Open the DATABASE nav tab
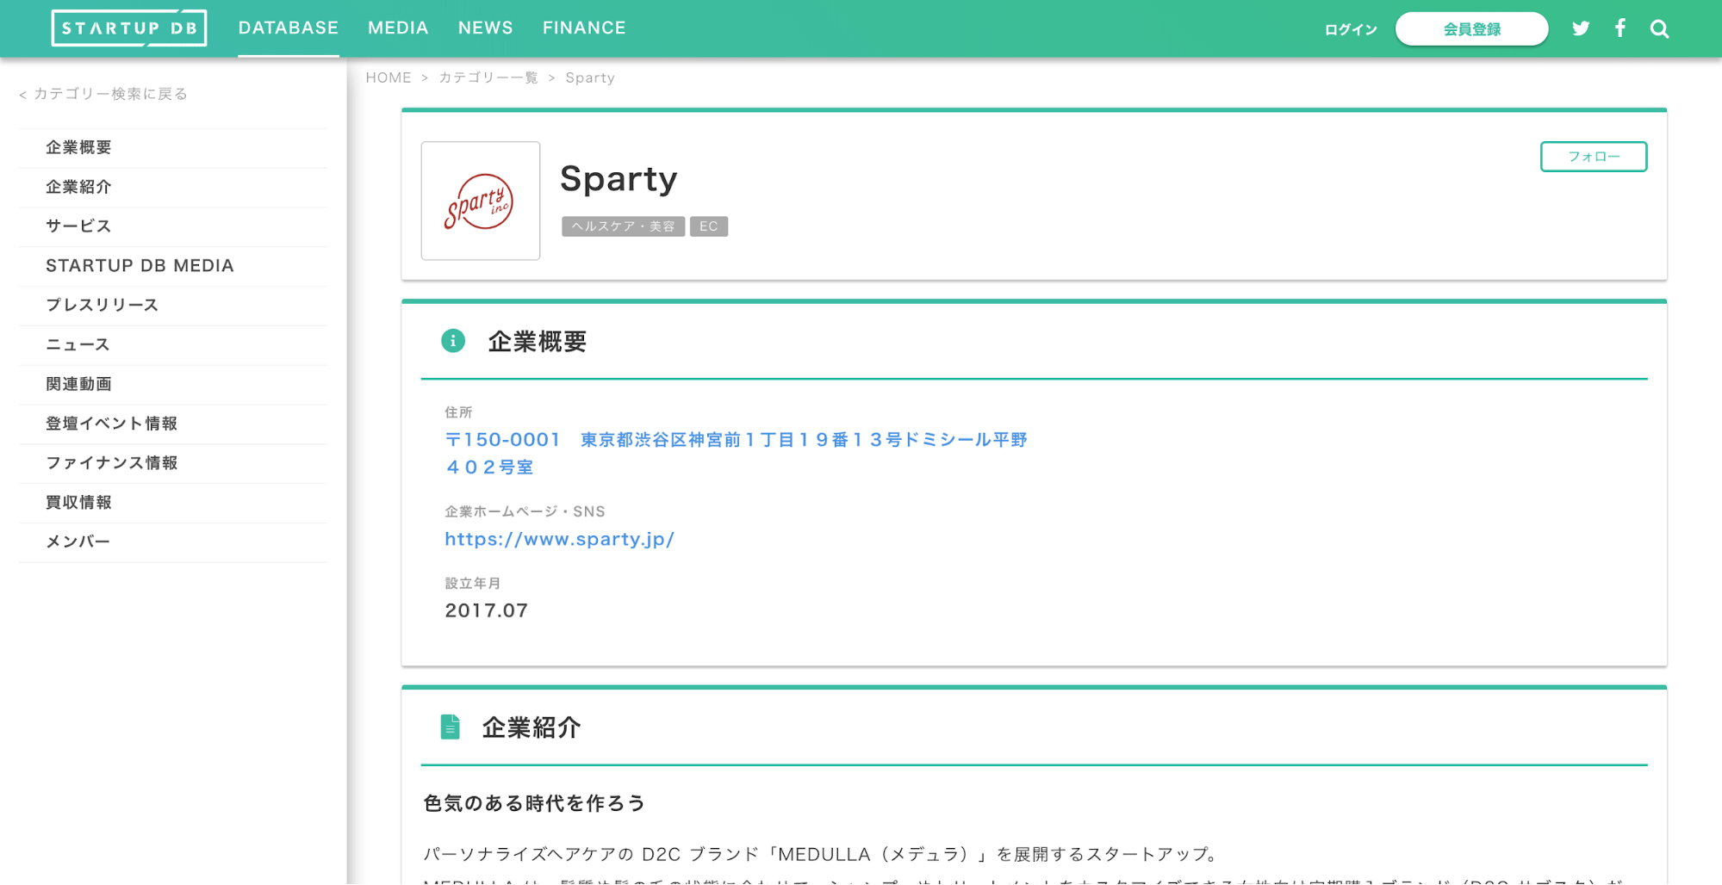The image size is (1722, 885). pyautogui.click(x=289, y=28)
